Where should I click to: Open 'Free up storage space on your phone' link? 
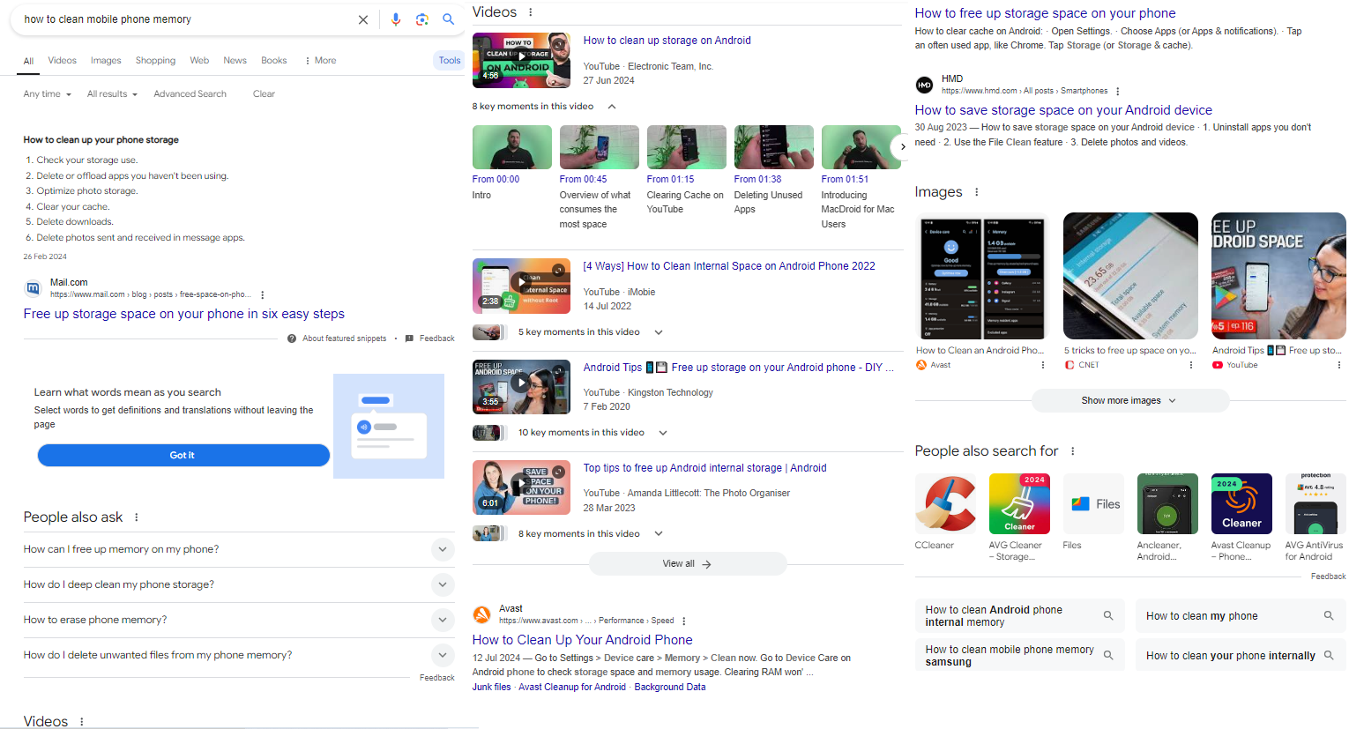tap(184, 314)
